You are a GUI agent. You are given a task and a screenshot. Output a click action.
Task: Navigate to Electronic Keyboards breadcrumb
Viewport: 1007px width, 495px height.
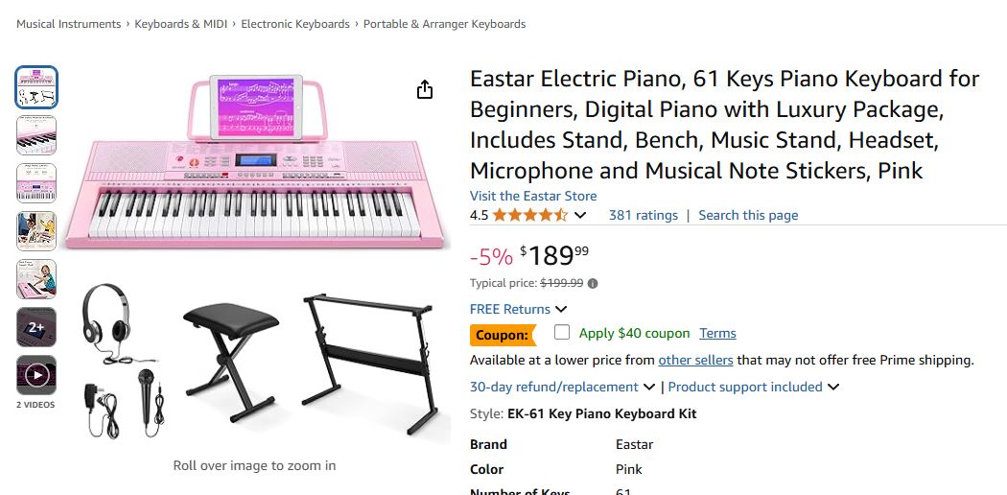(295, 24)
